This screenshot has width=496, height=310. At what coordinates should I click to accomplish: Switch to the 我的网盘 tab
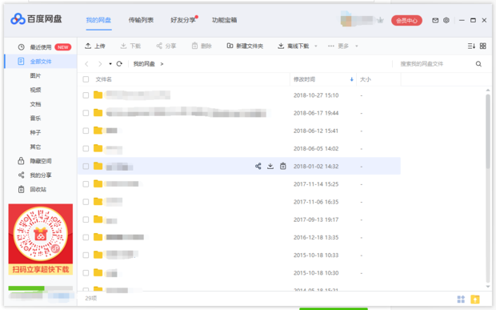98,20
